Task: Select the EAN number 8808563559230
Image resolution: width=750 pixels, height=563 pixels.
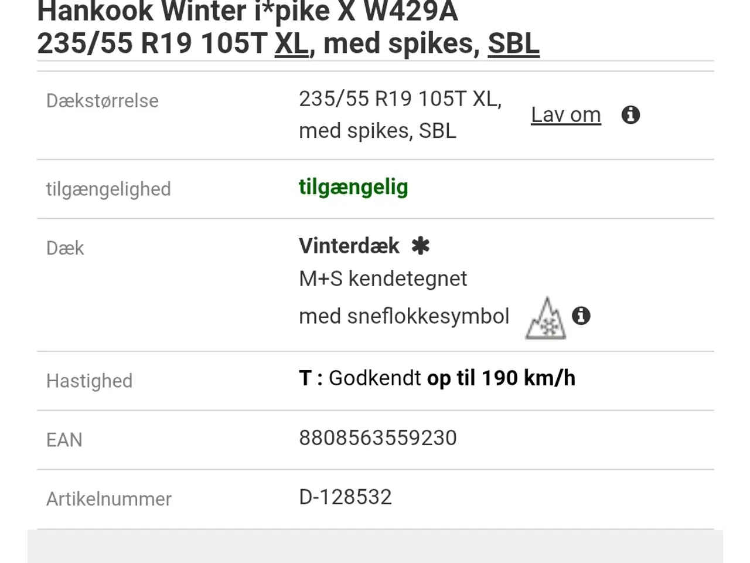Action: tap(377, 438)
